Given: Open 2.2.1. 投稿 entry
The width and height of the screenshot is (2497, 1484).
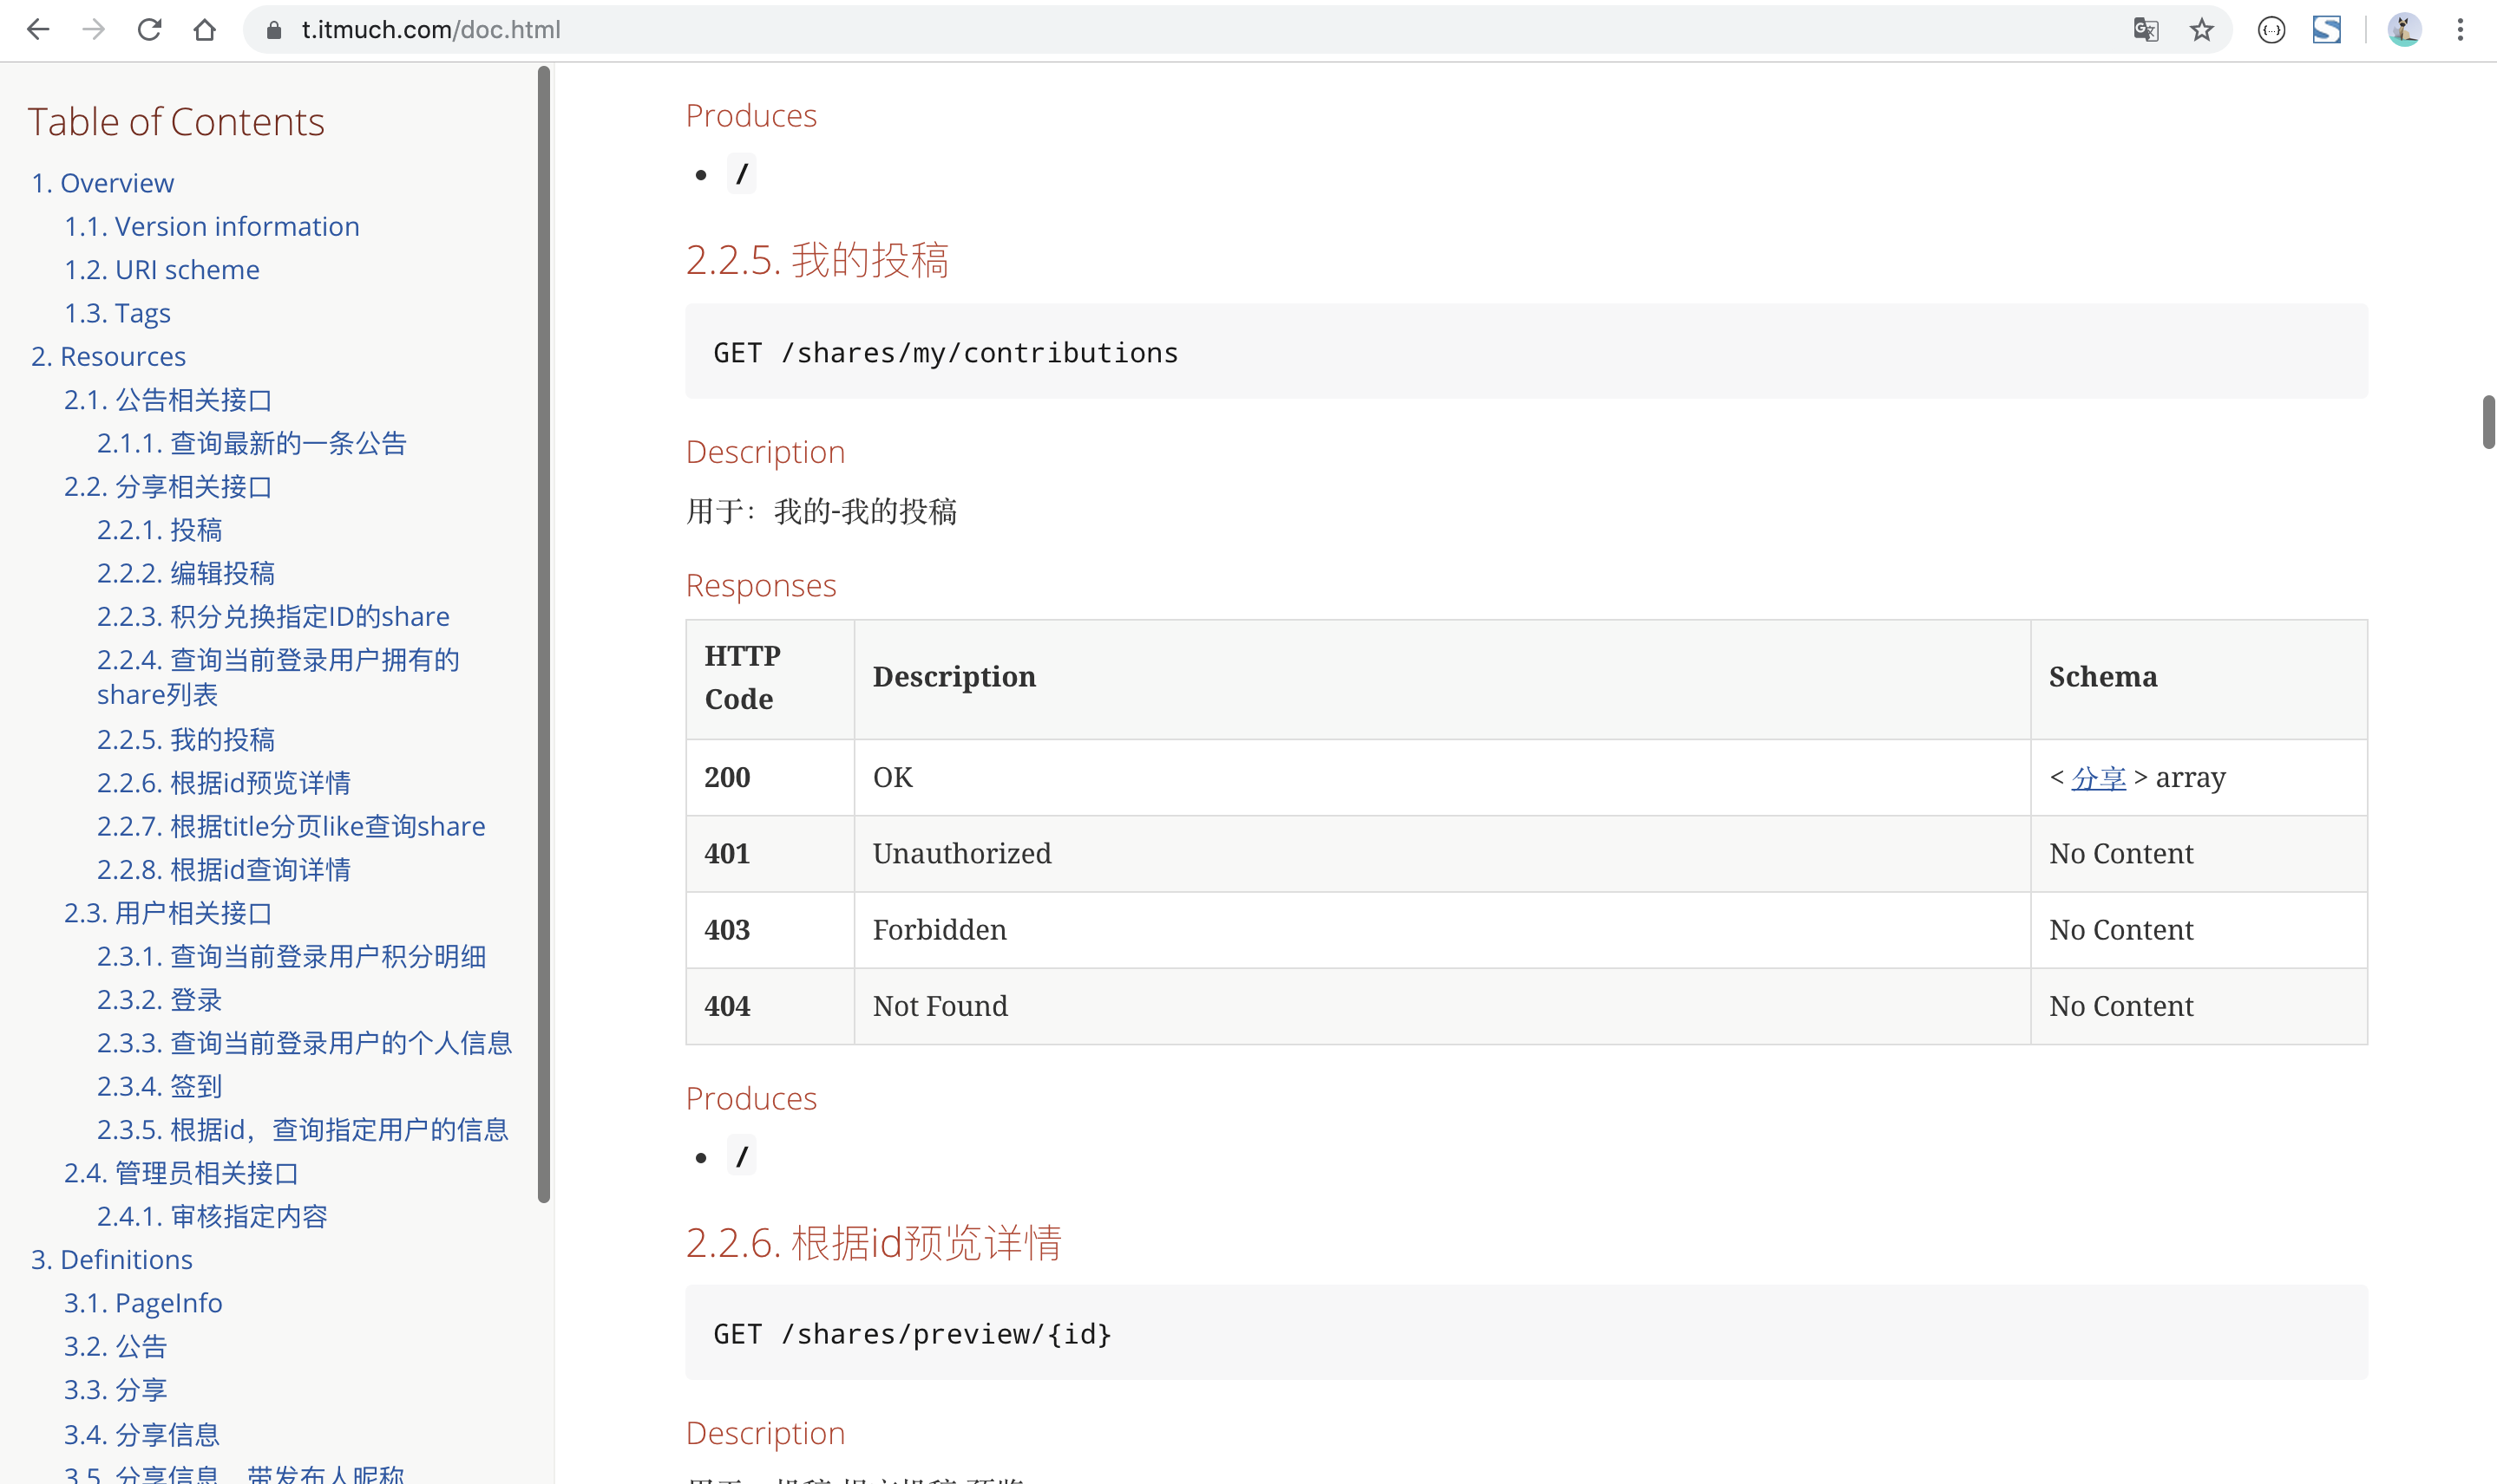Looking at the screenshot, I should 159,530.
